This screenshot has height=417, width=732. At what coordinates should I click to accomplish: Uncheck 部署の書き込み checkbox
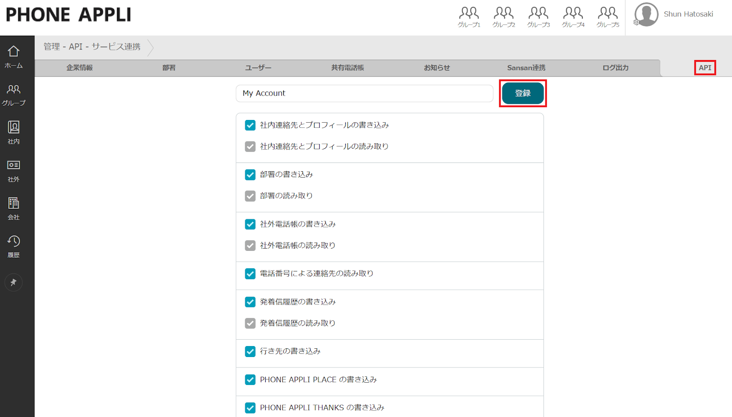[250, 175]
